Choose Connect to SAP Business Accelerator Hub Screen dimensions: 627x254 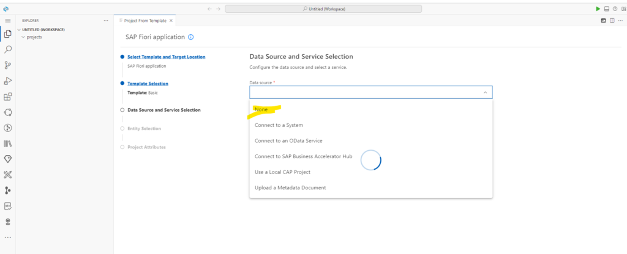click(x=370, y=156)
